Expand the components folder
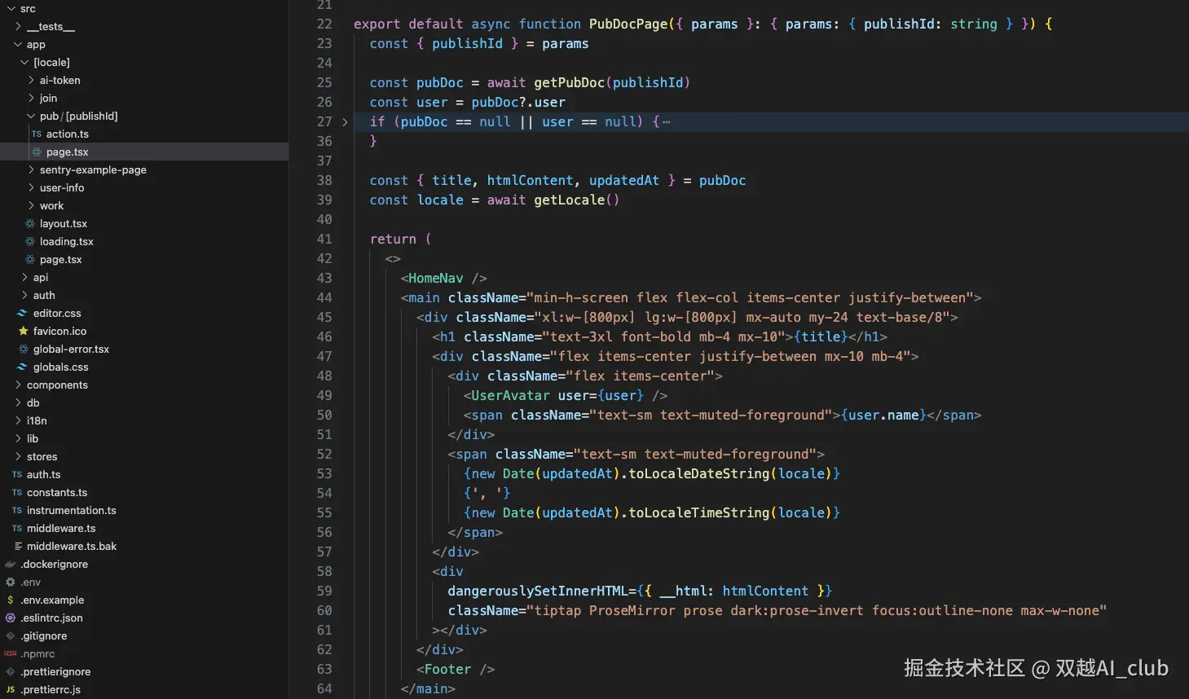Image resolution: width=1189 pixels, height=699 pixels. tap(56, 385)
